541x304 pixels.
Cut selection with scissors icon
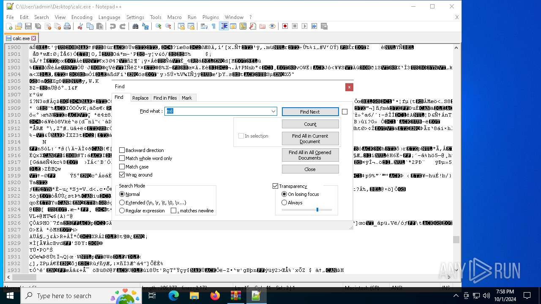point(80,26)
